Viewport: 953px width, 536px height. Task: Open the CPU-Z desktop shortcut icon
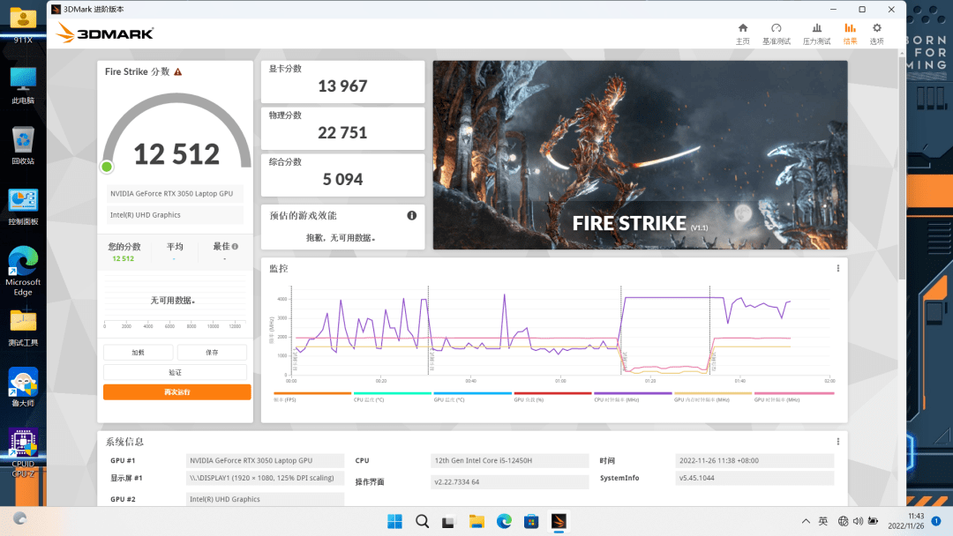pyautogui.click(x=23, y=445)
